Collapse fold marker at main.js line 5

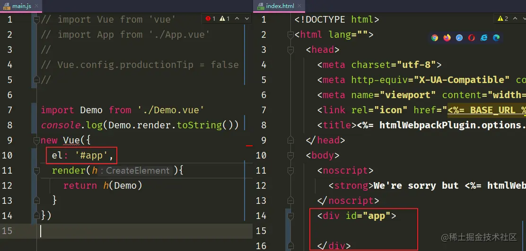[x=36, y=80]
